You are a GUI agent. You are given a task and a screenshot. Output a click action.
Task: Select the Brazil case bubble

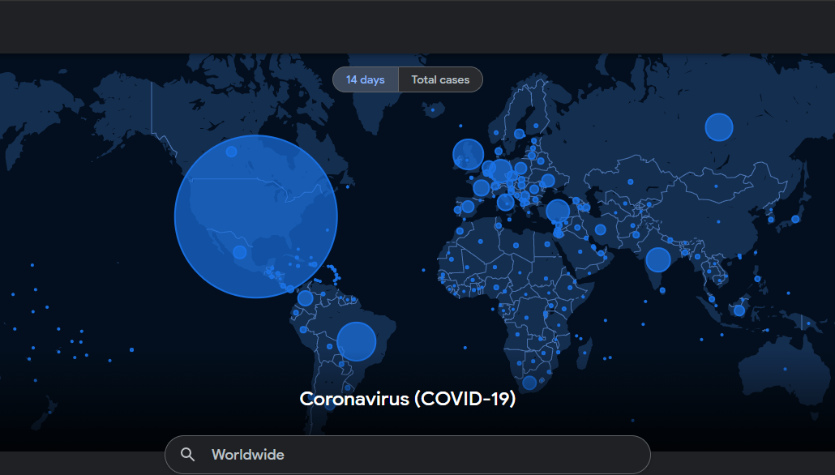(x=356, y=341)
